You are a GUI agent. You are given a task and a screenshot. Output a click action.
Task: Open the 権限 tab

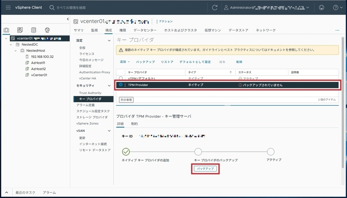(x=123, y=30)
